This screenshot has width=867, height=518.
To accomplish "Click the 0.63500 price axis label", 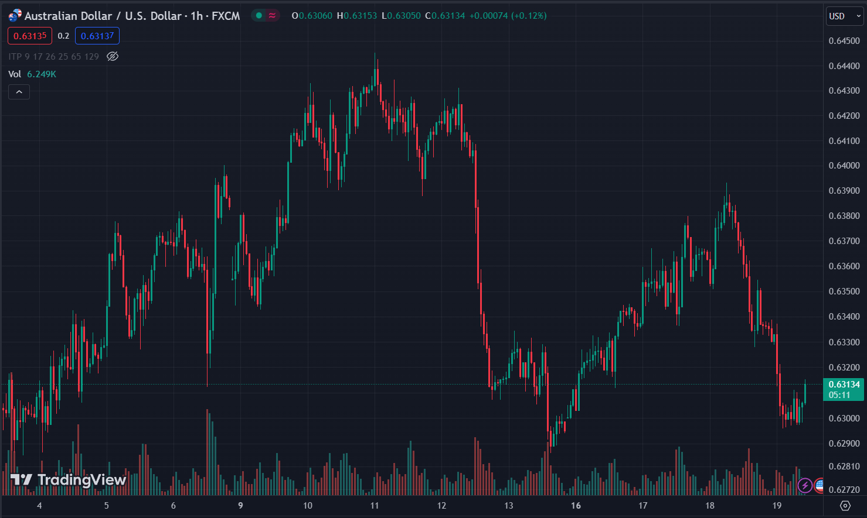I will point(844,291).
